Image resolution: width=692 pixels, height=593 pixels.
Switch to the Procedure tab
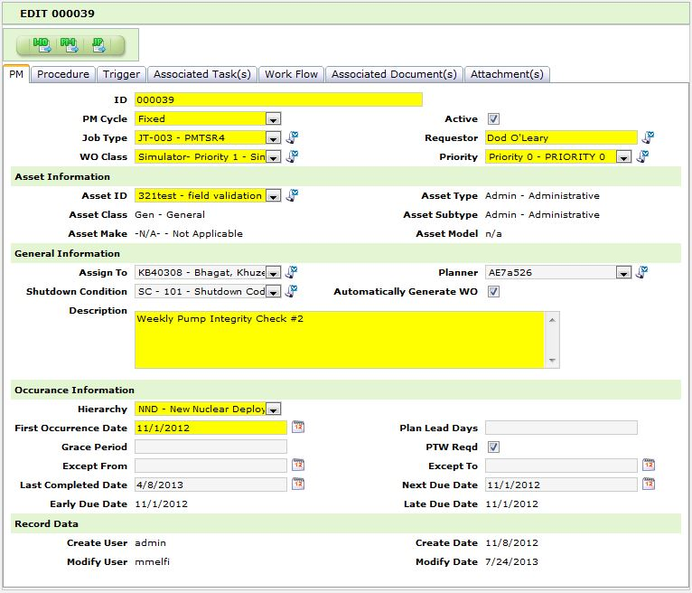(x=63, y=74)
